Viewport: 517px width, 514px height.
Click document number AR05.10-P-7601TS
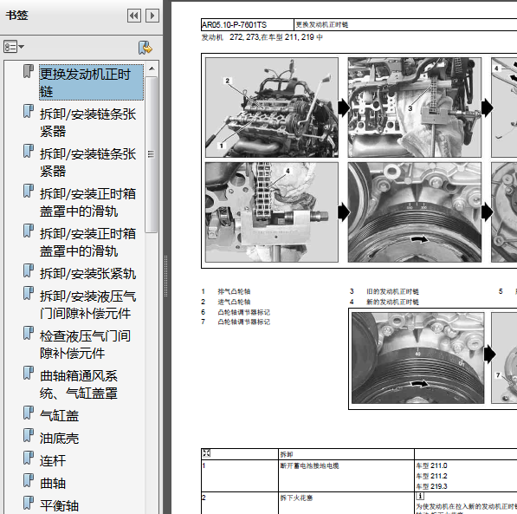click(x=234, y=25)
